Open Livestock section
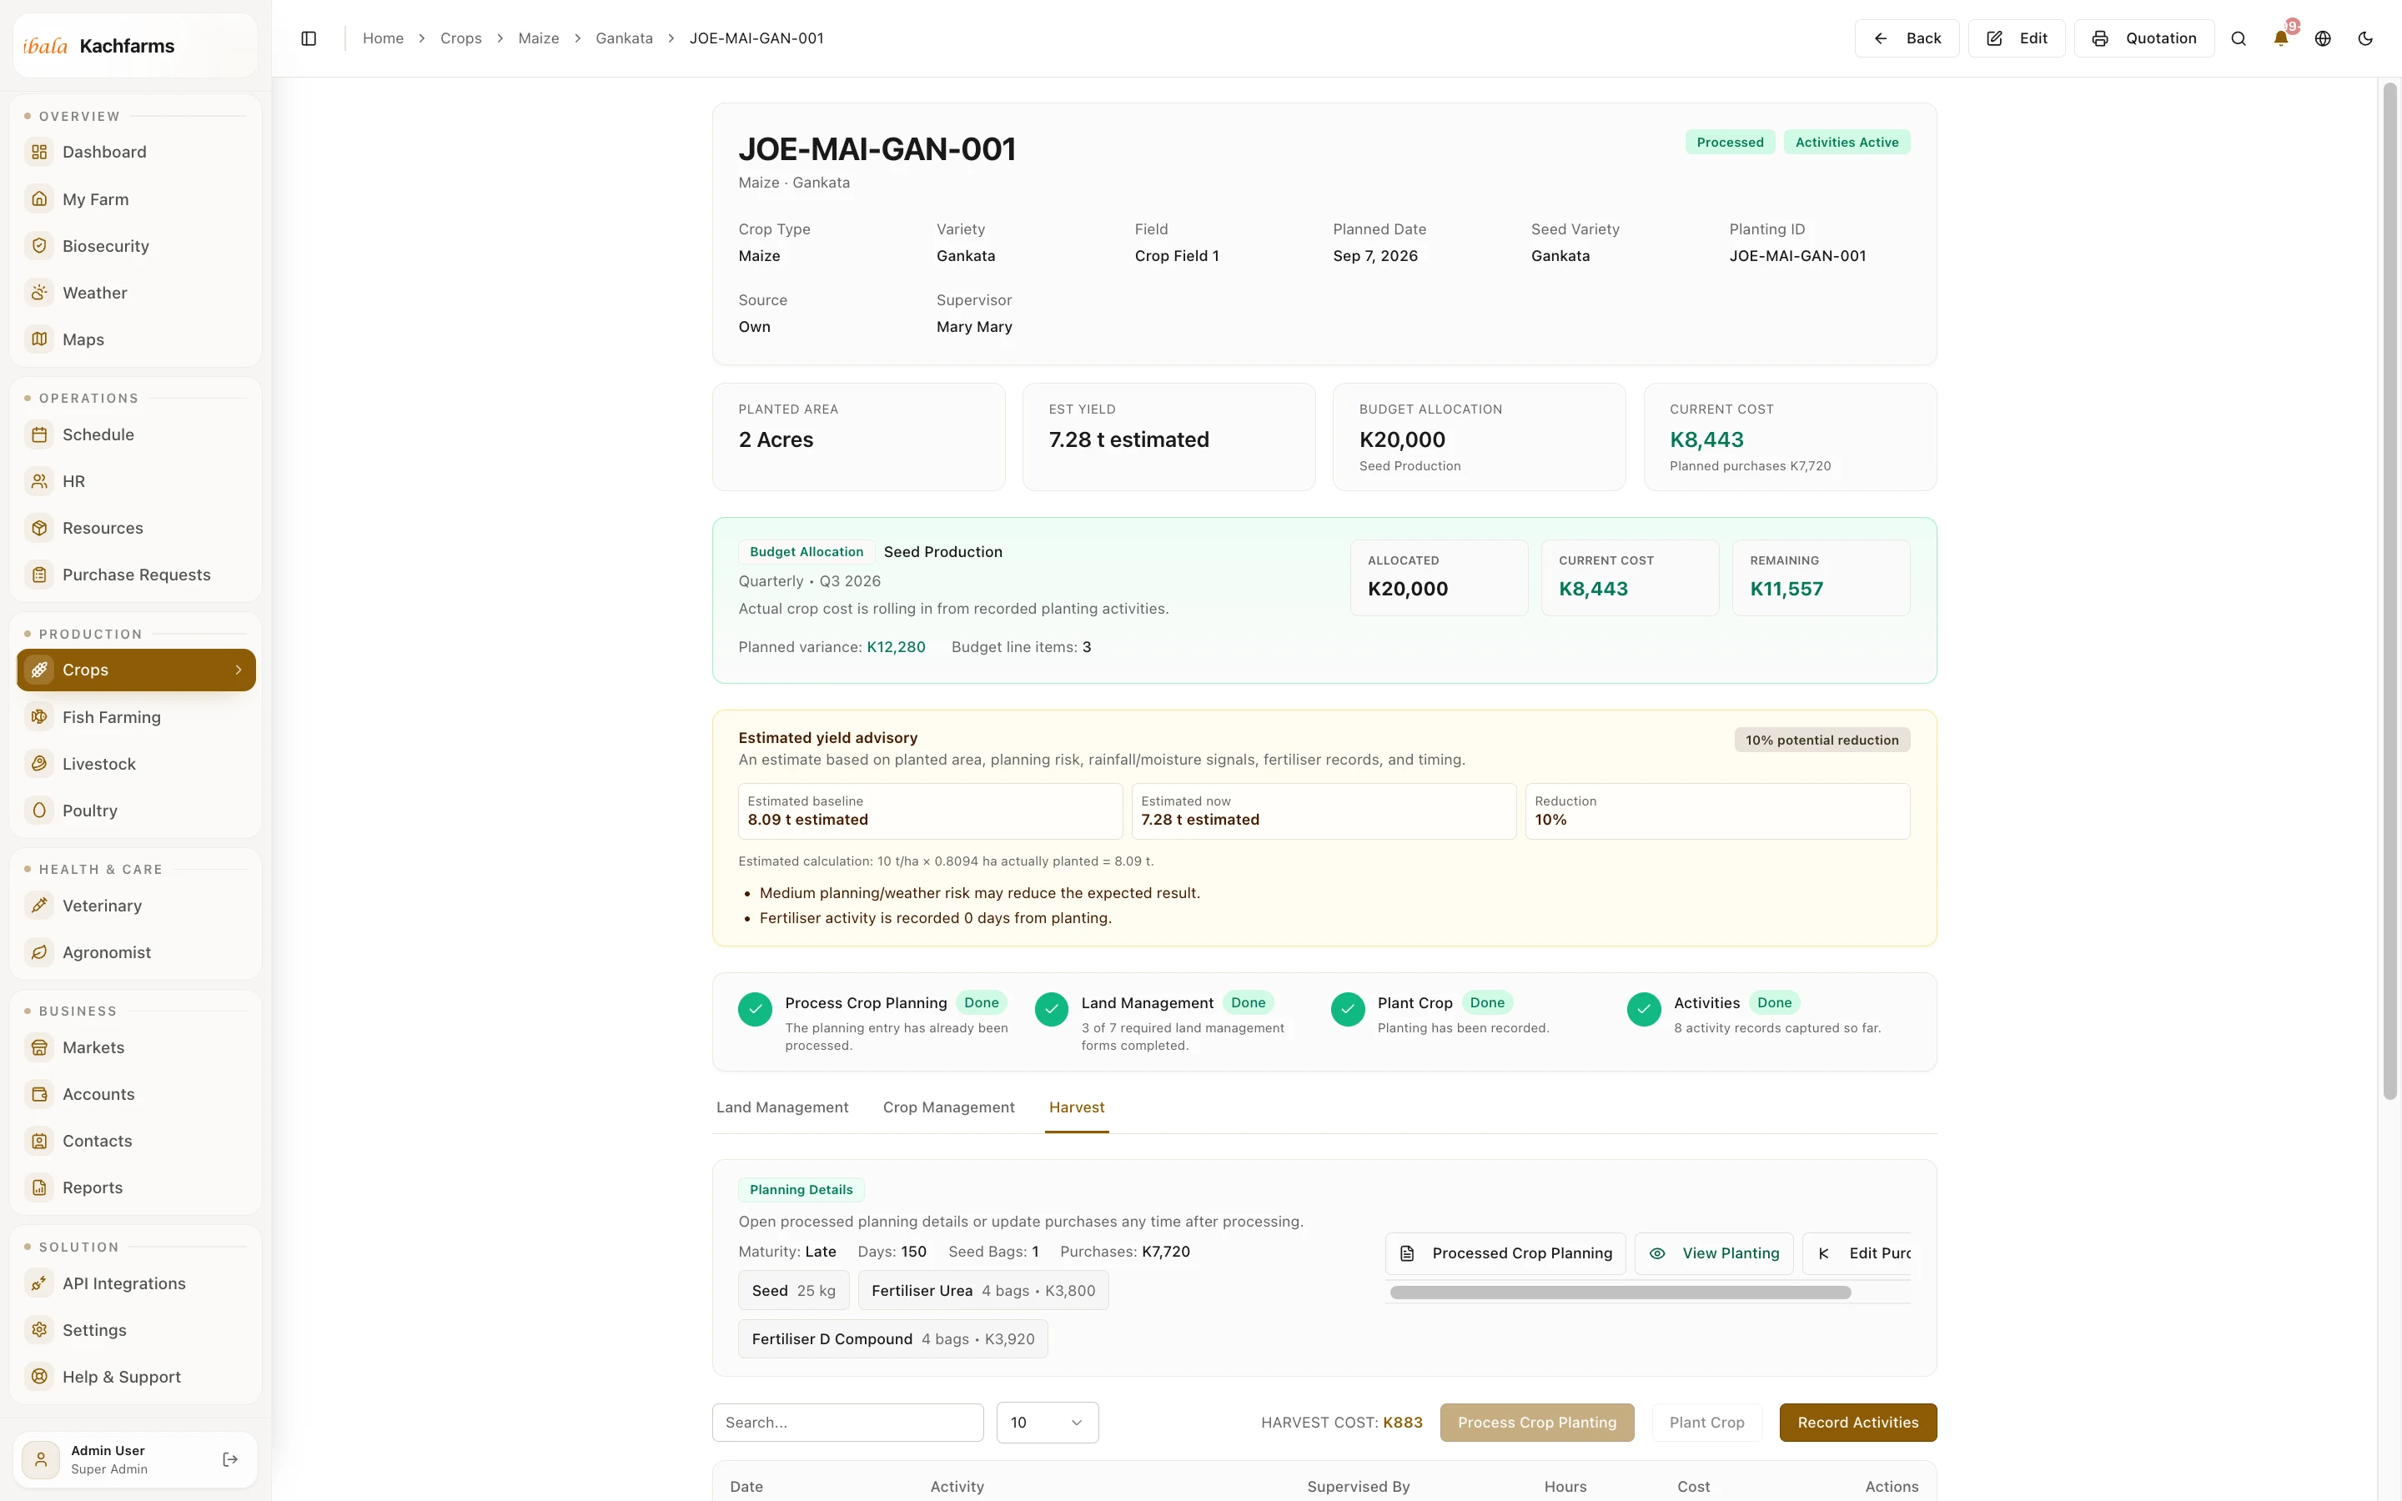The image size is (2402, 1501). click(x=136, y=763)
